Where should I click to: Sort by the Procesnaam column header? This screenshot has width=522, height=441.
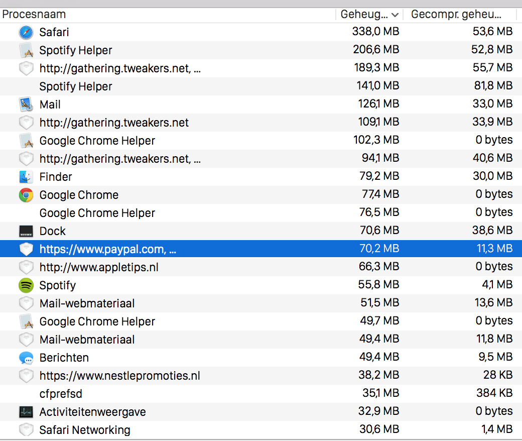coord(34,15)
